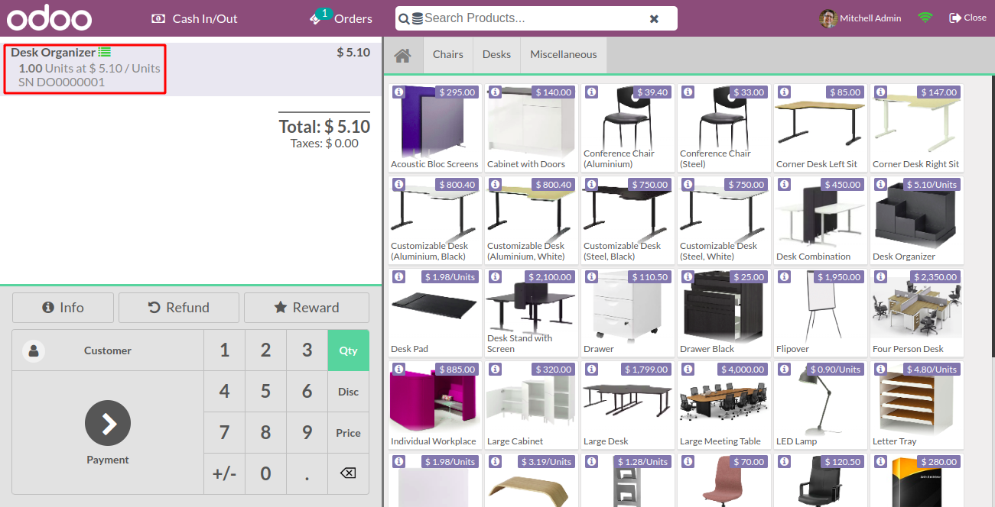995x507 pixels.
Task: Add Customizable Desk (Aluminium, Black)
Action: coord(435,220)
